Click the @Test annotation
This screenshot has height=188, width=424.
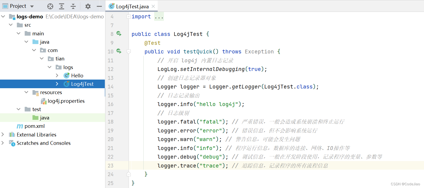152,43
